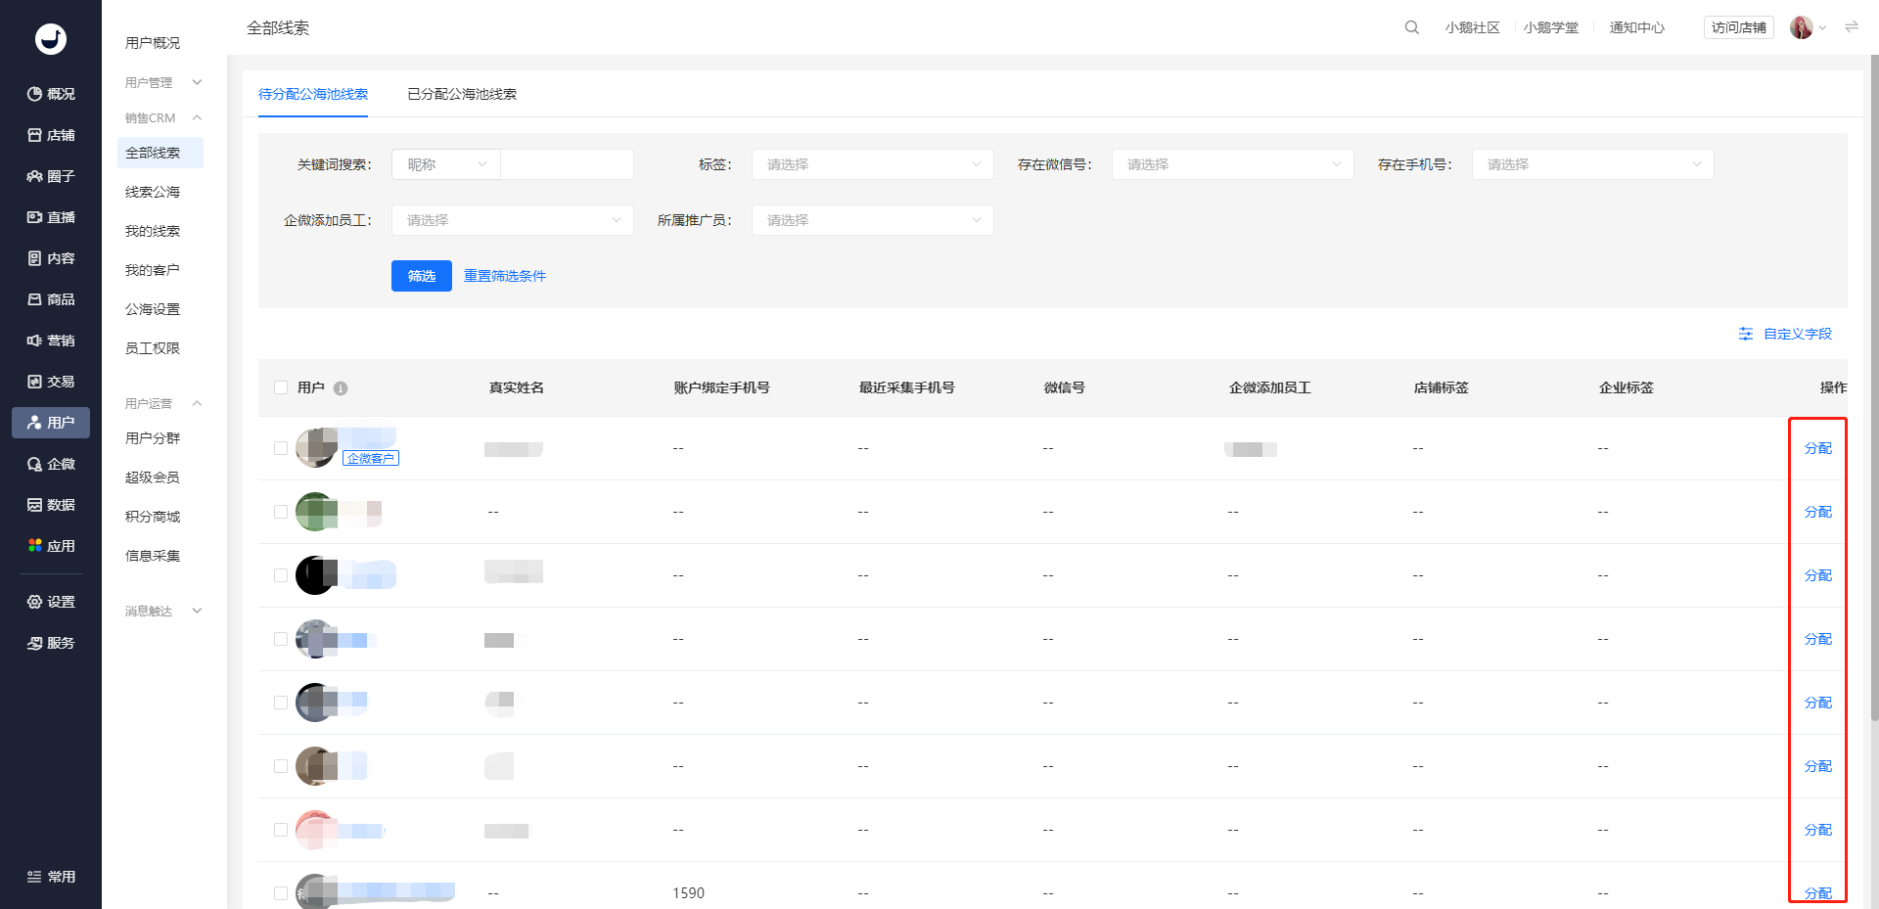Click the search magnifier icon in header
This screenshot has height=909, width=1879.
tap(1411, 27)
